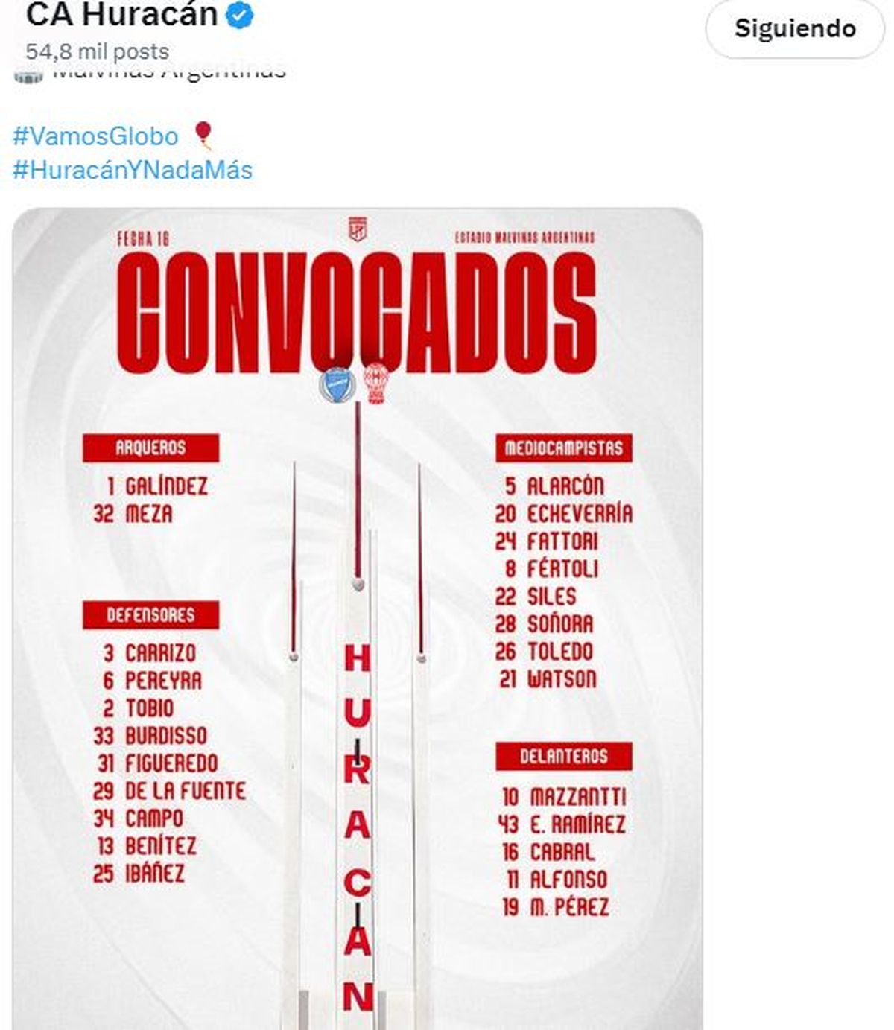Click the stadium emoji beside Malvinas Argentinas text
This screenshot has width=894, height=1030.
(x=28, y=74)
